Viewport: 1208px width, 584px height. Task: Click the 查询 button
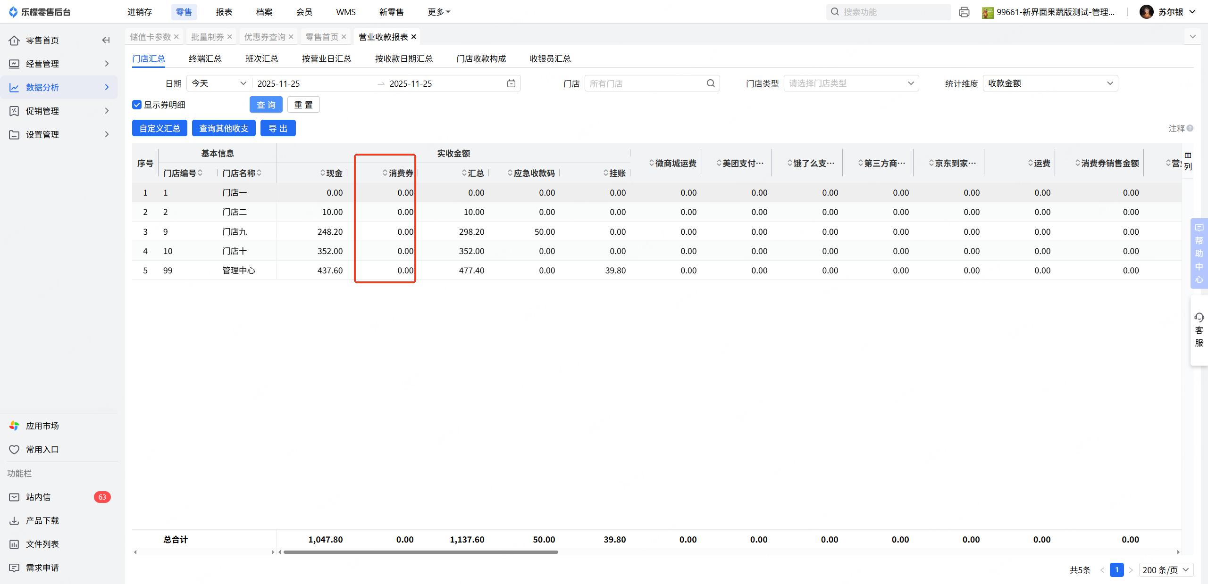[x=266, y=105]
